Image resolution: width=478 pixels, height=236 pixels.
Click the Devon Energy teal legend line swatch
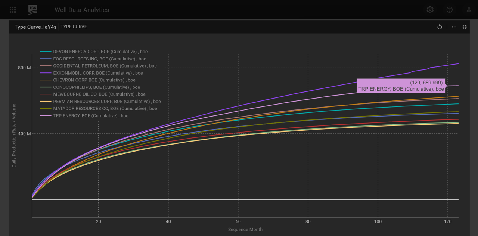tap(46, 52)
